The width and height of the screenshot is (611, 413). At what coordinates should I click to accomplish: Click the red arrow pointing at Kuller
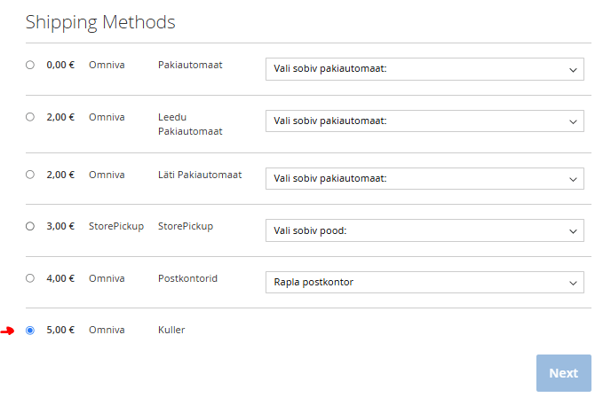point(8,331)
